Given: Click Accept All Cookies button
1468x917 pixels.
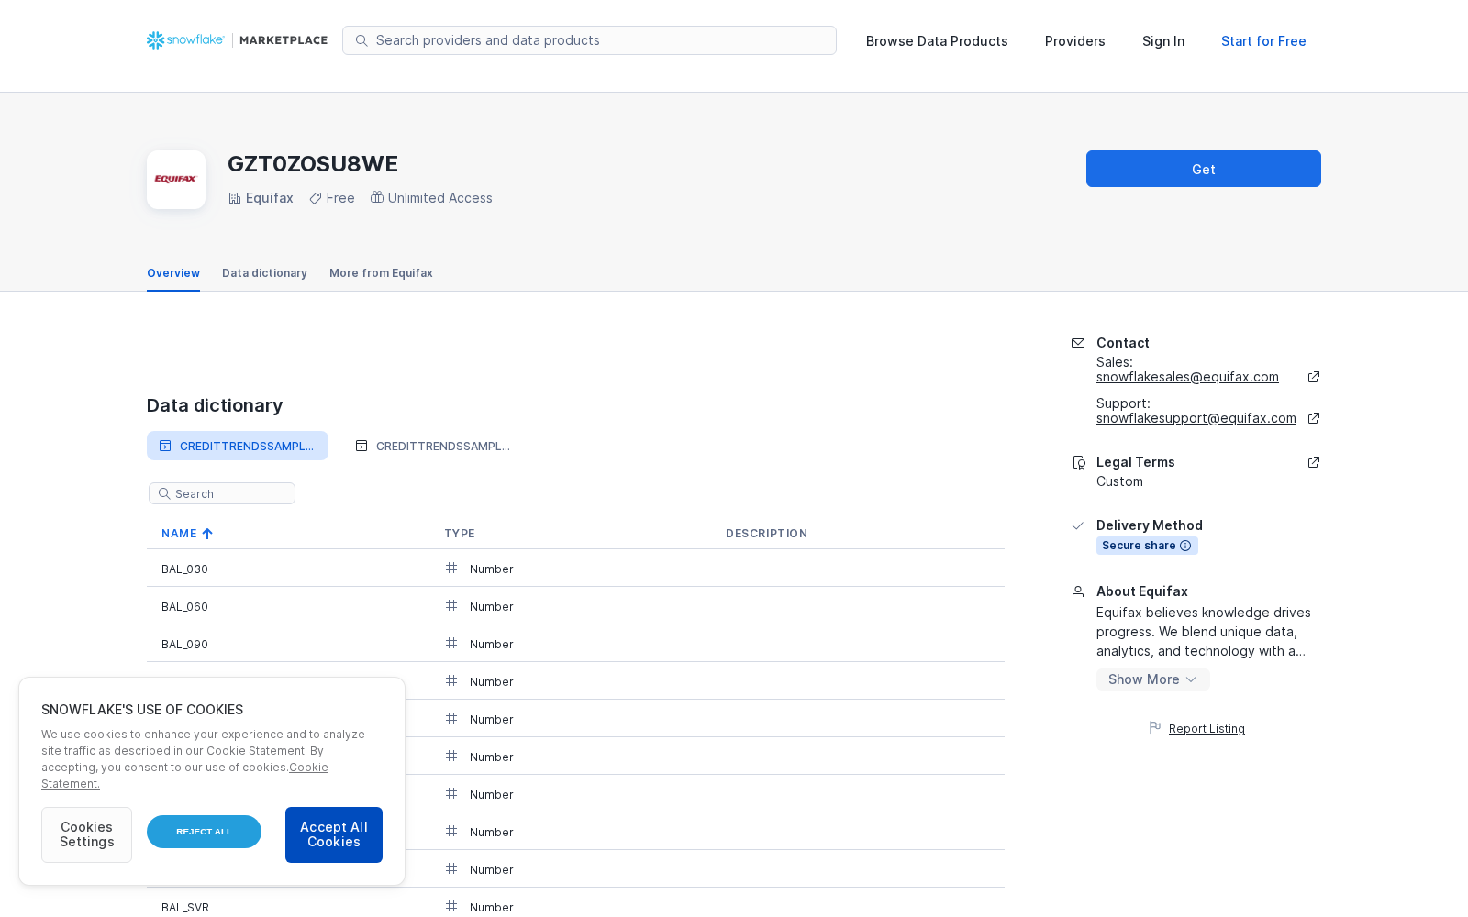Looking at the screenshot, I should [334, 834].
